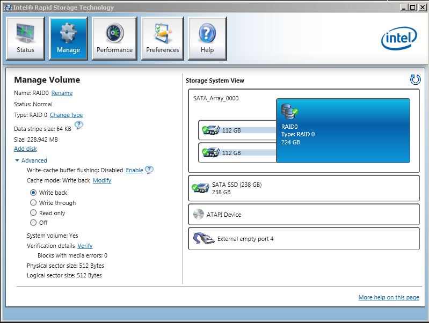Open the Help tab
The height and width of the screenshot is (323, 429).
pyautogui.click(x=207, y=38)
